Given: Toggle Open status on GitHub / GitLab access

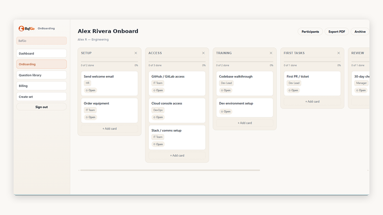Looking at the screenshot, I should pyautogui.click(x=158, y=90).
